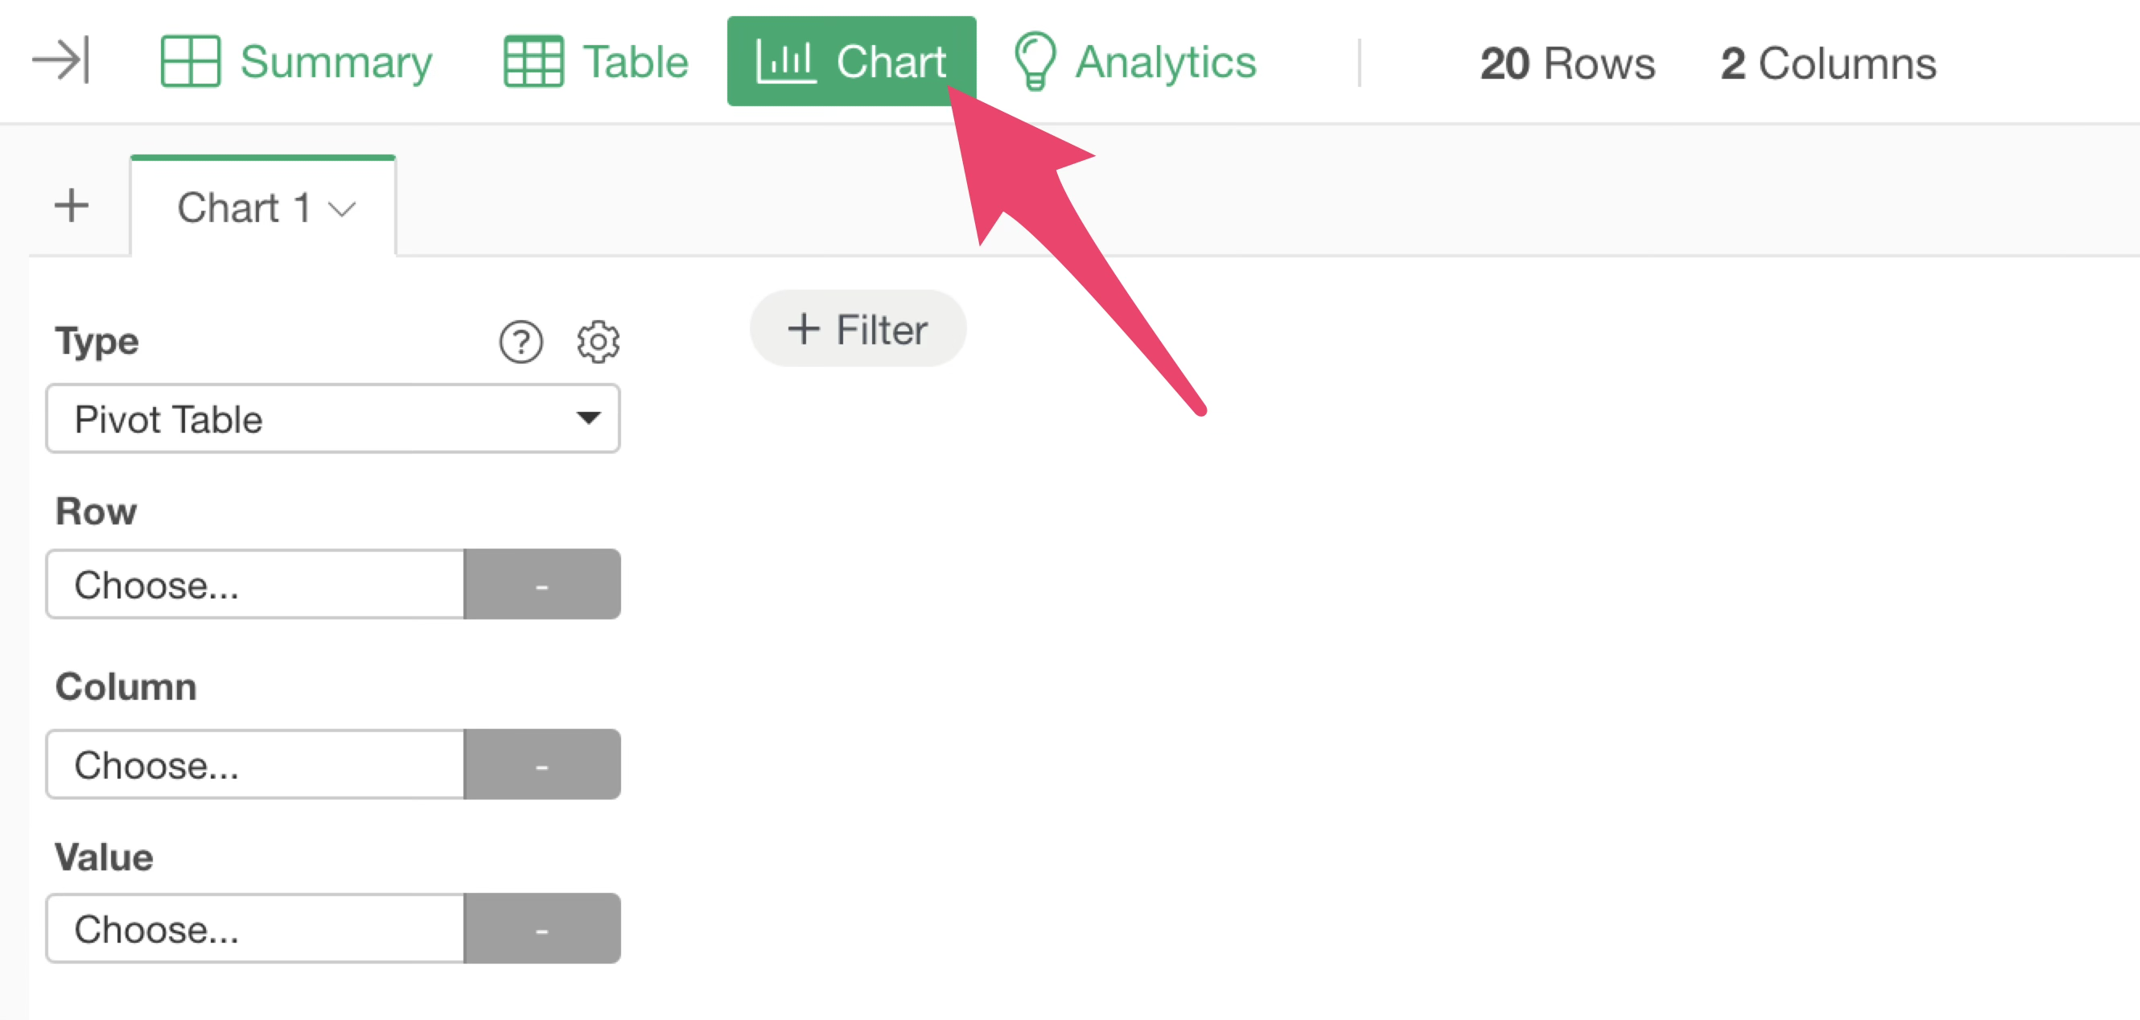
Task: Click the Row aggregation dash button
Action: coord(541,585)
